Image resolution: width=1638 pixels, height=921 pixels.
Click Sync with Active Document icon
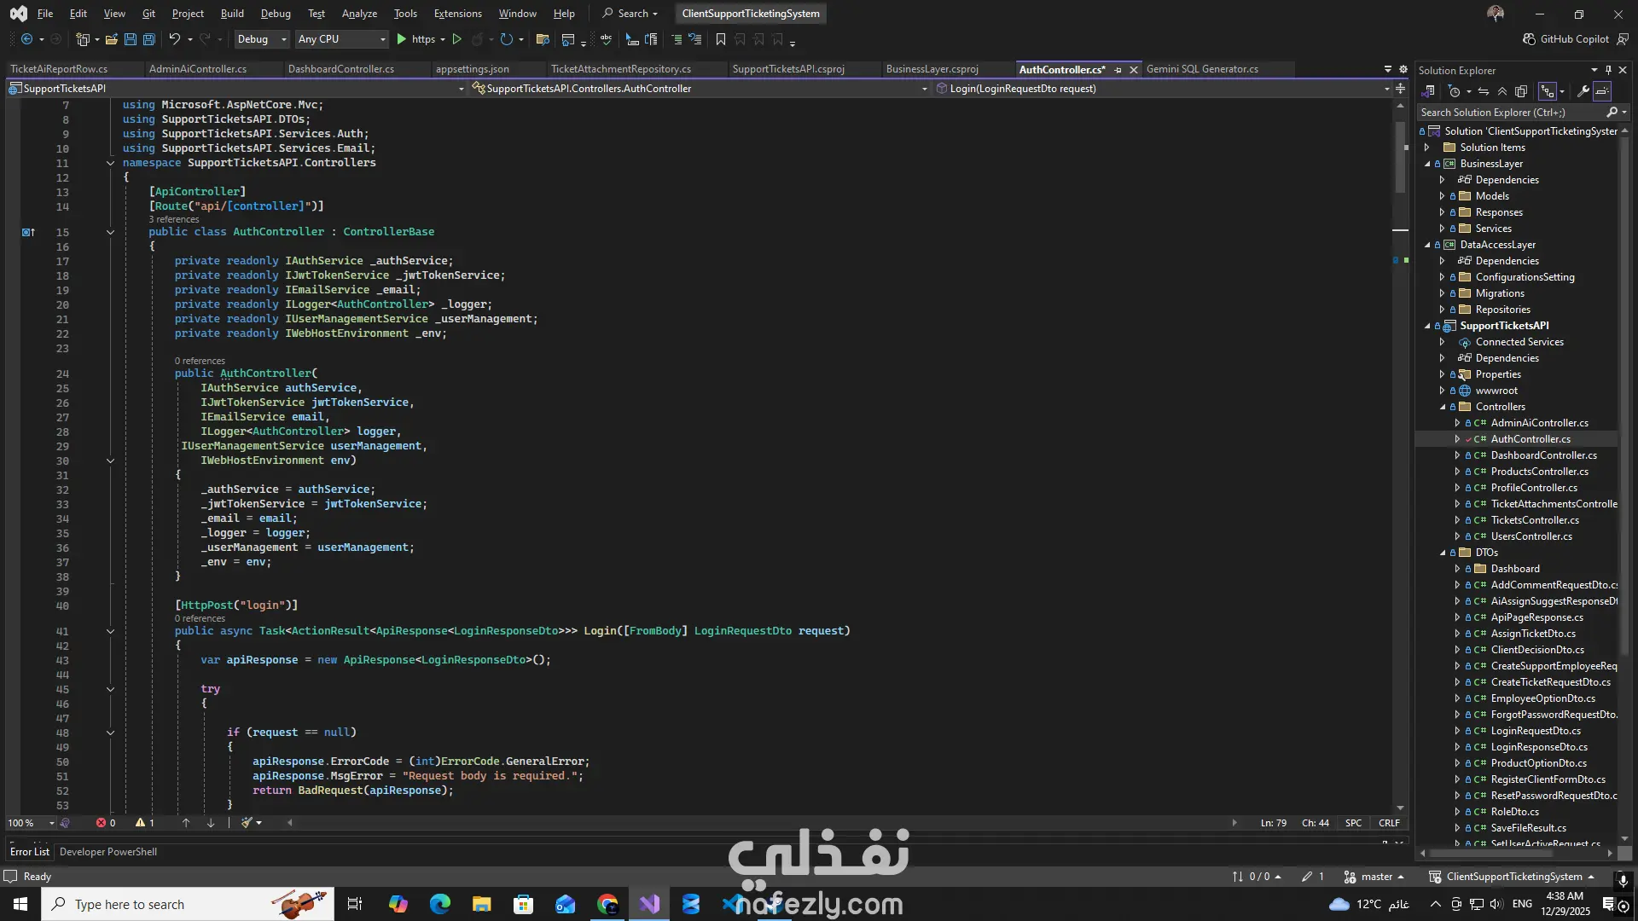click(x=1484, y=91)
